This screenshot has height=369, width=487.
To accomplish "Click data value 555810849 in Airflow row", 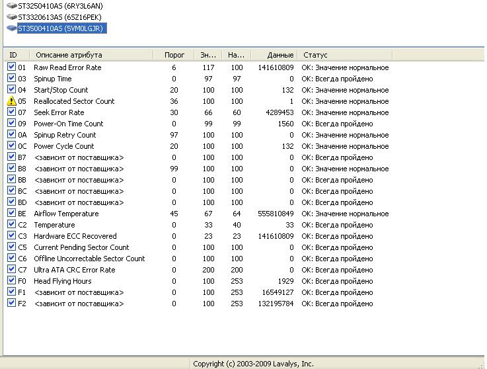I will click(x=276, y=214).
